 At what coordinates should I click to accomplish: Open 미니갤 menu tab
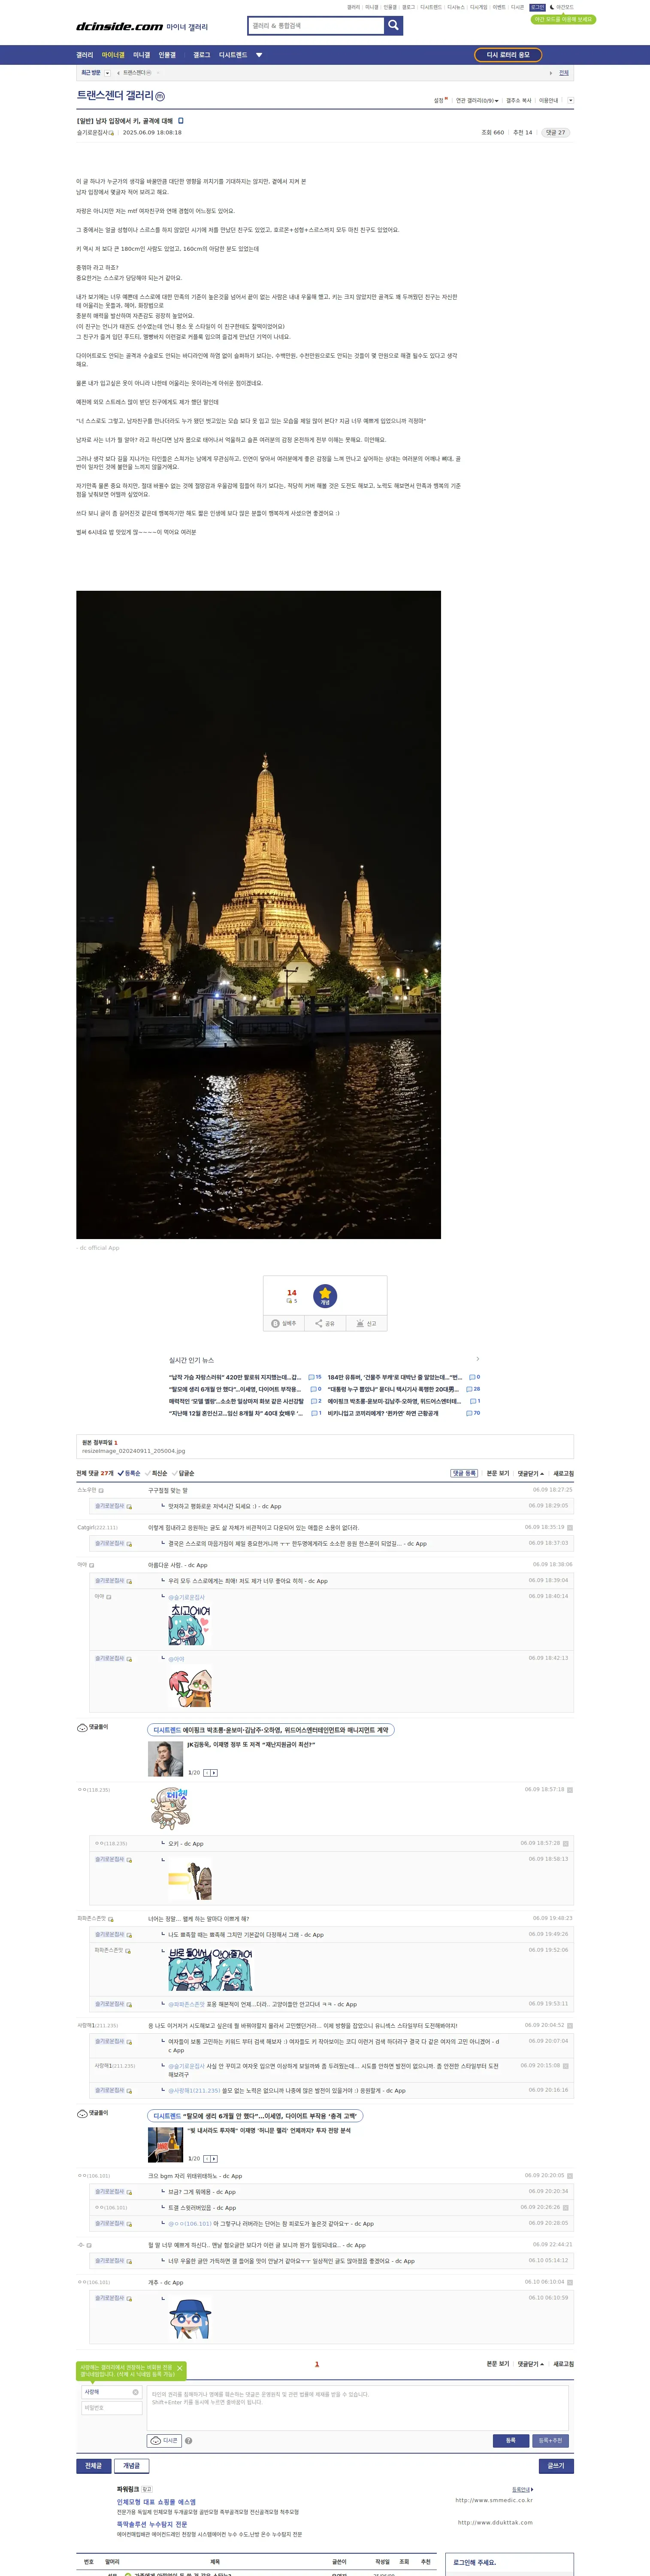(x=142, y=55)
